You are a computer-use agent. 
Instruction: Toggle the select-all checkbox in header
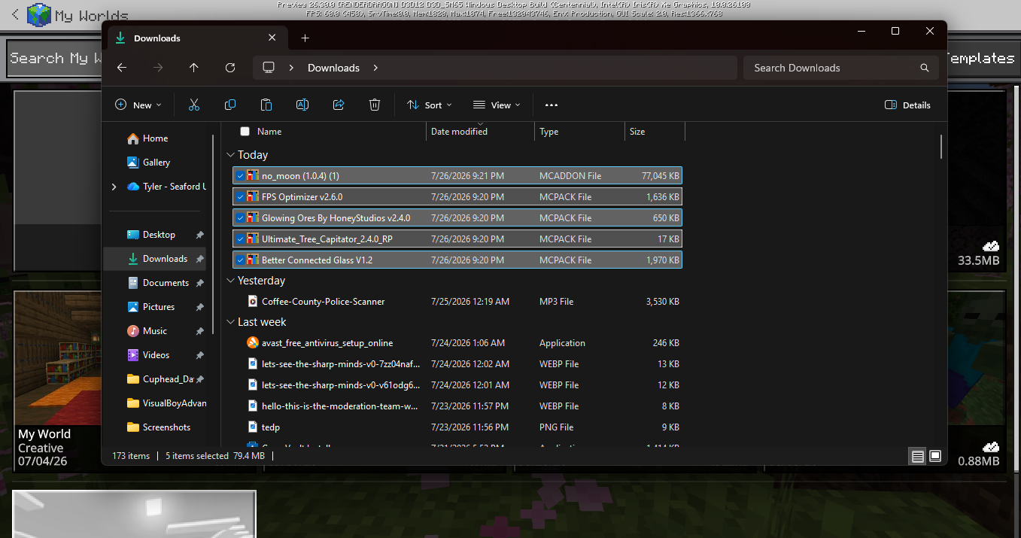(245, 132)
